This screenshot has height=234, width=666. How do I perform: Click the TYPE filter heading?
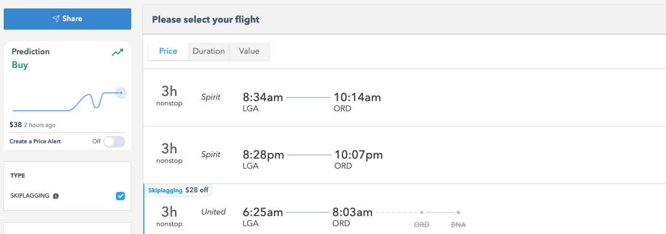pyautogui.click(x=18, y=175)
